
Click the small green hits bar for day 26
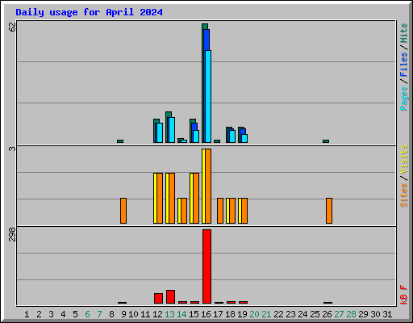click(x=326, y=141)
